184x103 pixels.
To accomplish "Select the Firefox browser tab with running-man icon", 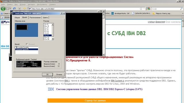I will click(x=5, y=17).
